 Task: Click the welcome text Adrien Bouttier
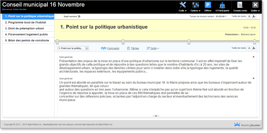(x=14, y=9)
